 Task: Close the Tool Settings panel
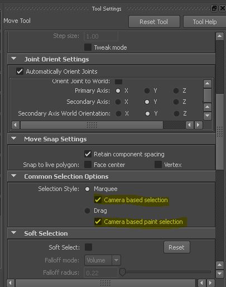[223, 8]
